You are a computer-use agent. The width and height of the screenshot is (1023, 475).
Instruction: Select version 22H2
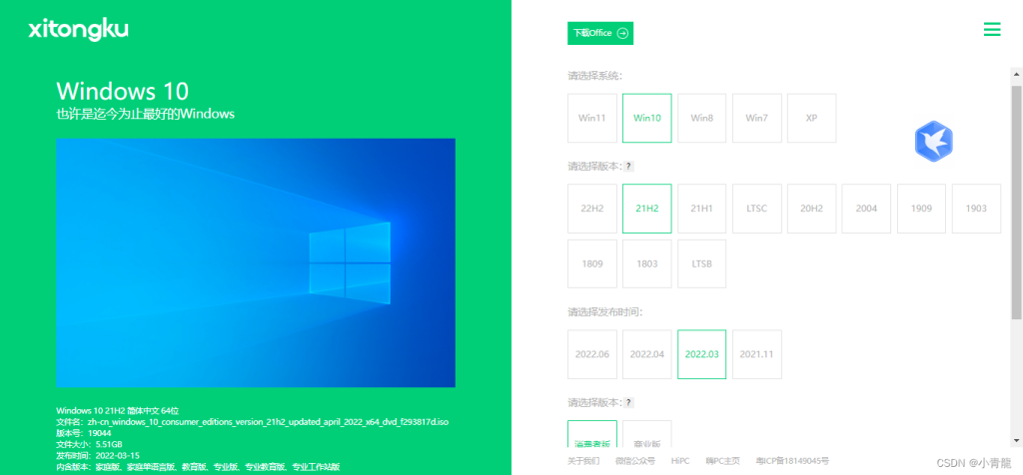point(591,208)
